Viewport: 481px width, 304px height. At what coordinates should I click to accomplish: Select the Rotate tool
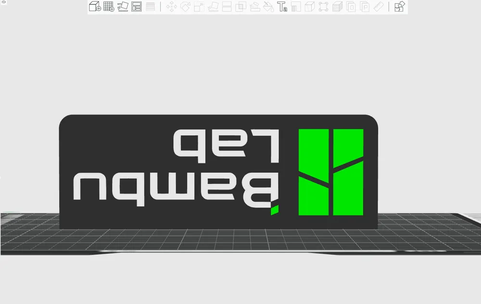tap(186, 7)
